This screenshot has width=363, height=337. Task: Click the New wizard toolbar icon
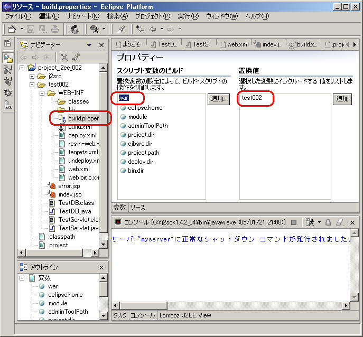12,29
